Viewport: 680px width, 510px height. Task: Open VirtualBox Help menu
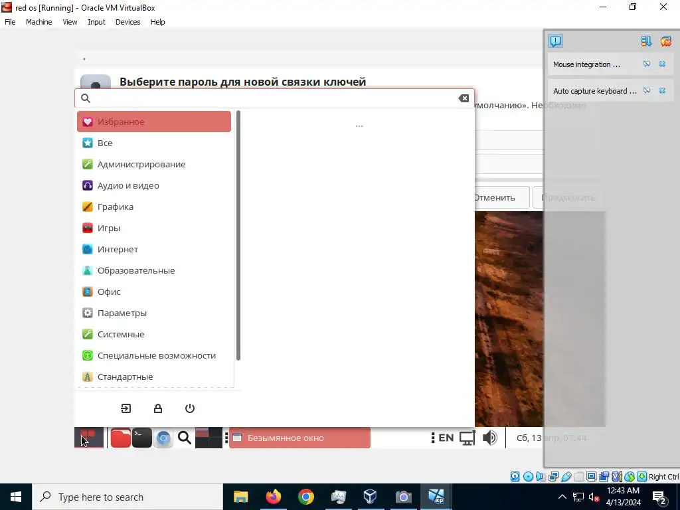[x=158, y=22]
